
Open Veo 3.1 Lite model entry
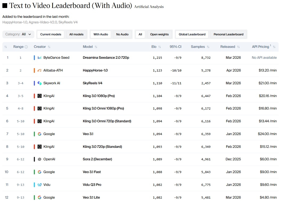click(x=91, y=198)
